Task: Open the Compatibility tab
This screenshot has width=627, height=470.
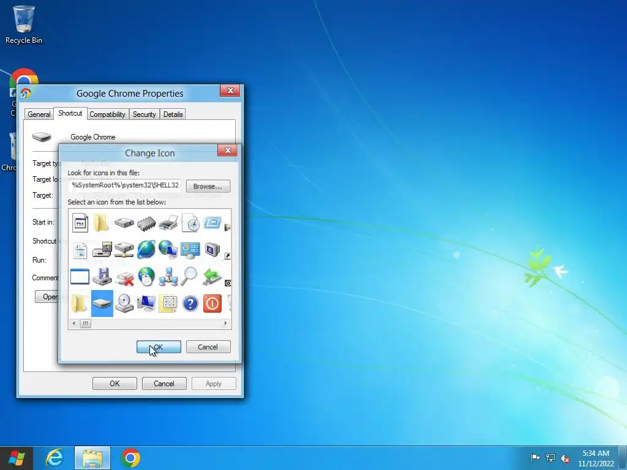Action: click(107, 114)
